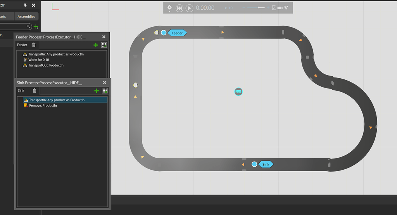Screen dimensions: 397x215
Task: Delete the Feeder process with trash icon
Action: pos(34,45)
